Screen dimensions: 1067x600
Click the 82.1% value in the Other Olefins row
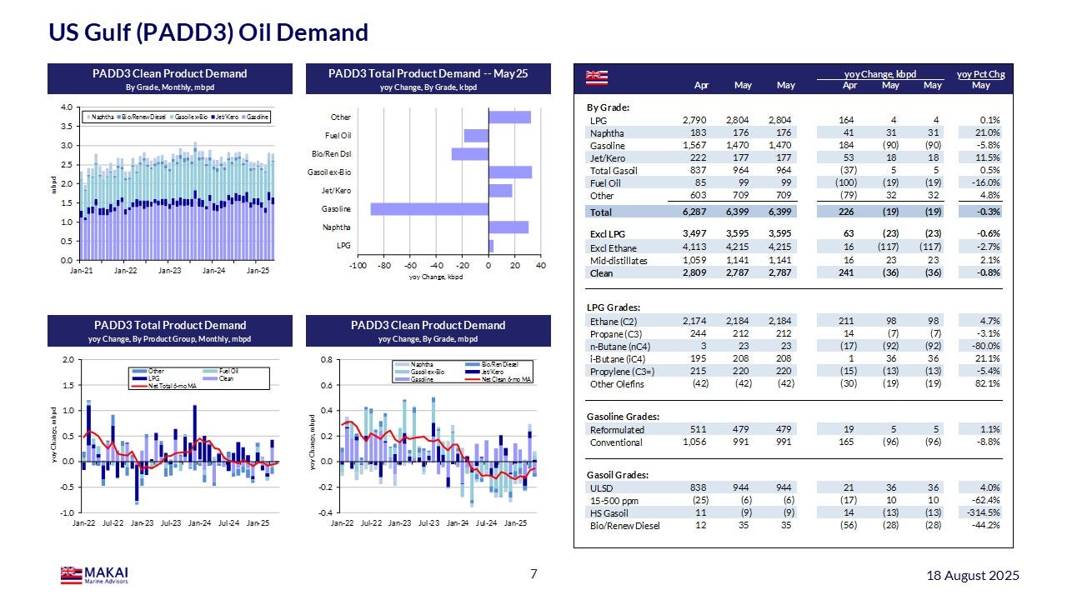click(986, 384)
